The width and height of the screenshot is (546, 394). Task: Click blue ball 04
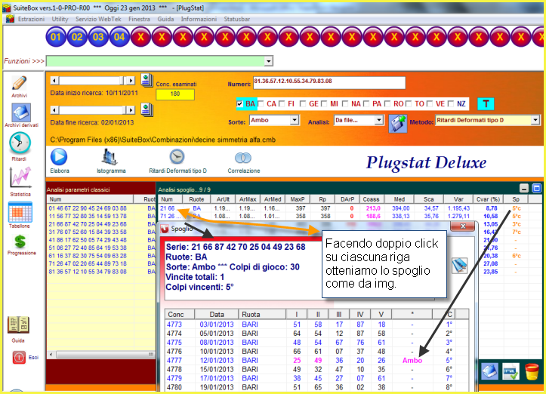tap(119, 37)
